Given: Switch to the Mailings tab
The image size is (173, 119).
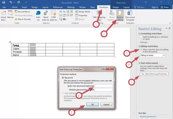Looking at the screenshot, I should 71,7.
